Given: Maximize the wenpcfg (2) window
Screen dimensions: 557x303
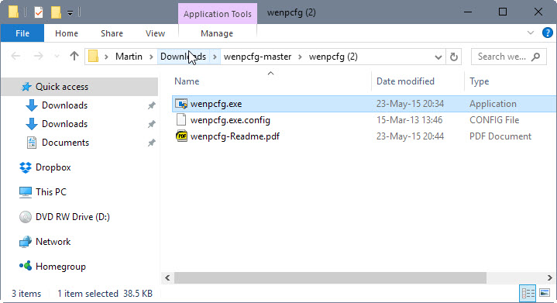Looking at the screenshot, I should tap(503, 12).
